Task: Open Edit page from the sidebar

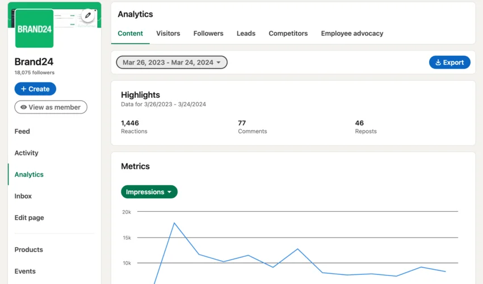Action: tap(29, 218)
